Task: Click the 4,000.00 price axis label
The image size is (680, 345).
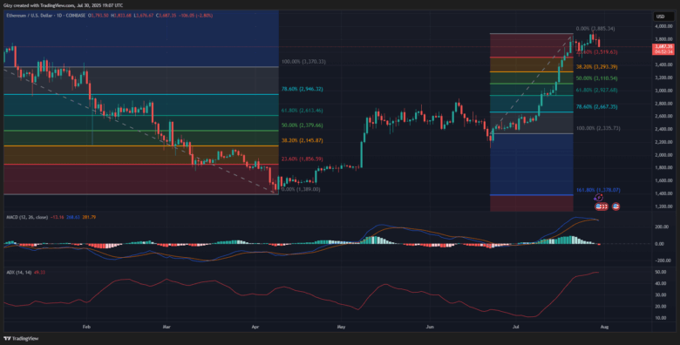Action: (x=663, y=26)
